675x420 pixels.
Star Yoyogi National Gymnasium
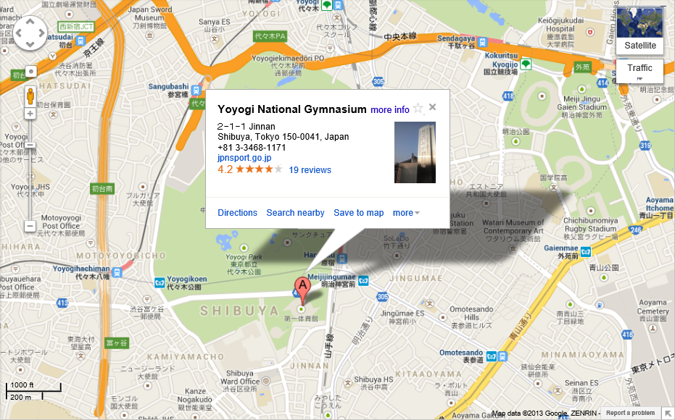click(x=418, y=109)
